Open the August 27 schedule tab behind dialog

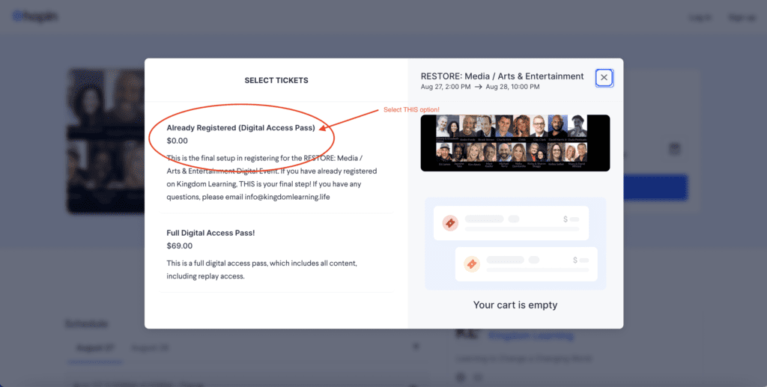pyautogui.click(x=95, y=348)
